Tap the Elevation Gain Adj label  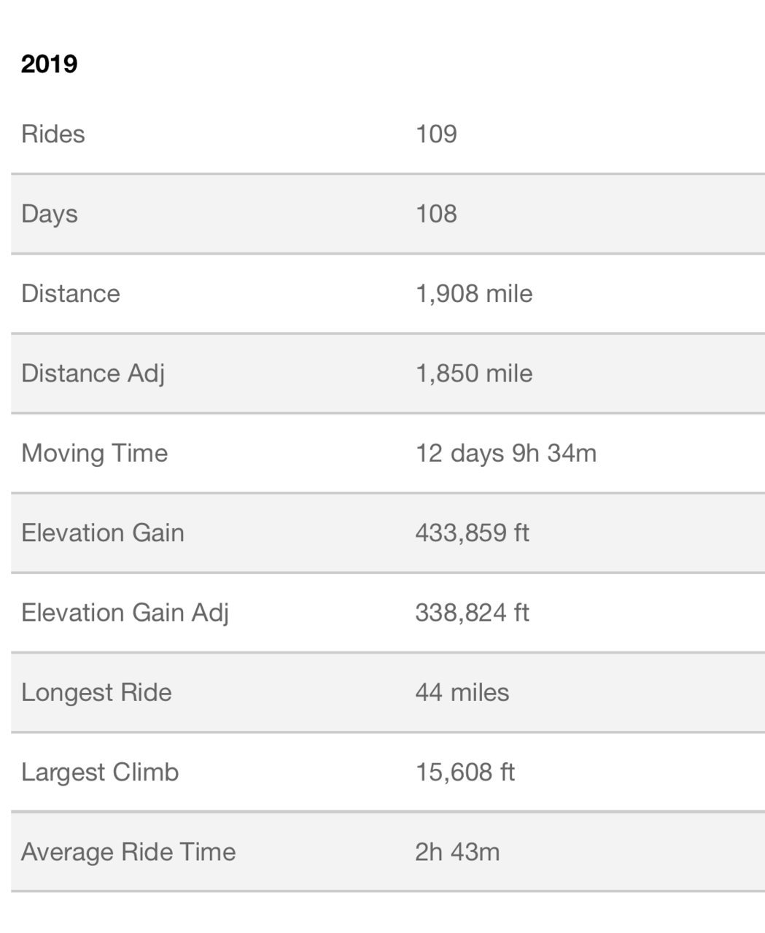pyautogui.click(x=125, y=613)
